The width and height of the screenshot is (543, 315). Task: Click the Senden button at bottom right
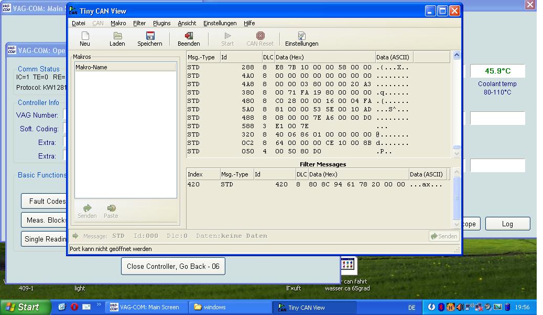click(444, 236)
